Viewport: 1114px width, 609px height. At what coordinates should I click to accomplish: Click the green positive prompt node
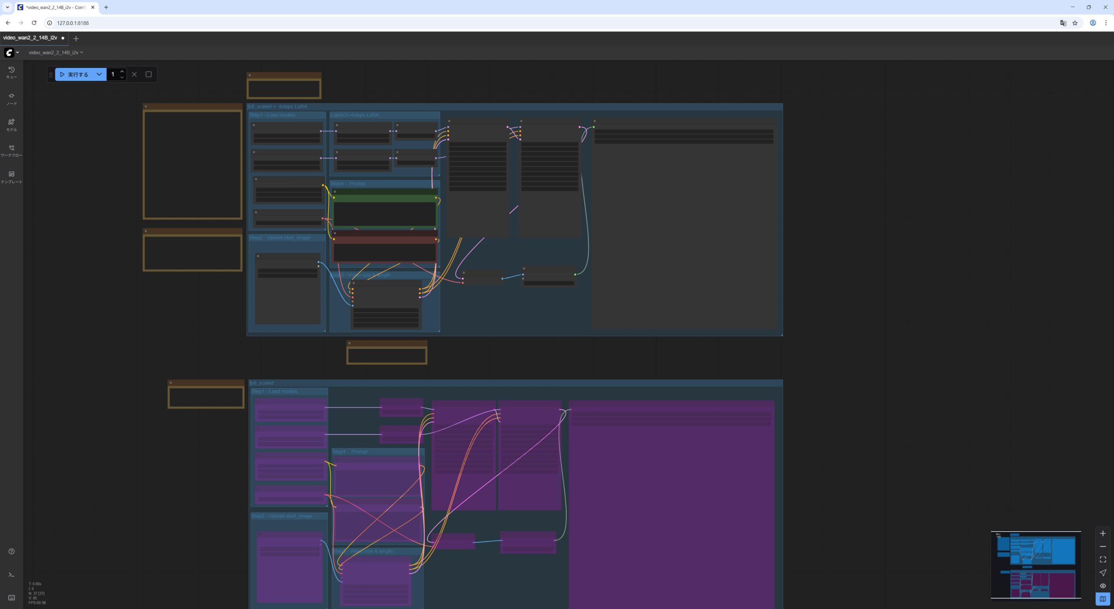pos(385,209)
